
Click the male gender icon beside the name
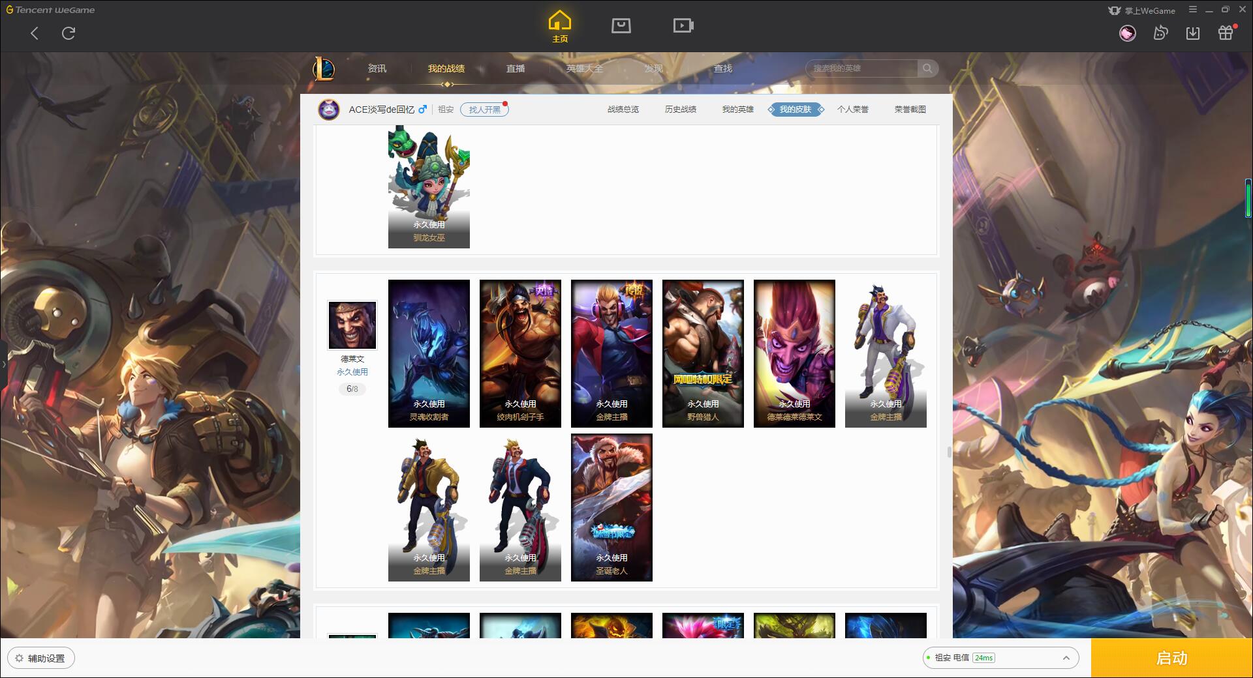click(423, 110)
